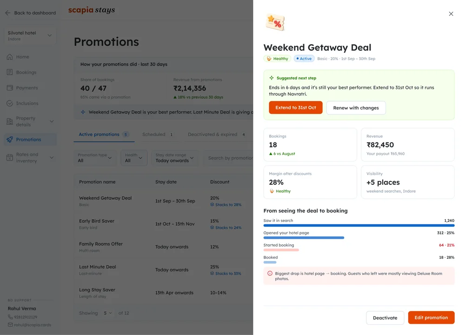This screenshot has width=465, height=335.
Task: Click the phone icon under Rahul Verma
Action: 10,317
